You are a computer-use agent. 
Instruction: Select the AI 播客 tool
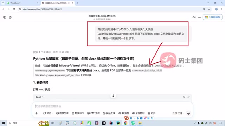(123, 113)
